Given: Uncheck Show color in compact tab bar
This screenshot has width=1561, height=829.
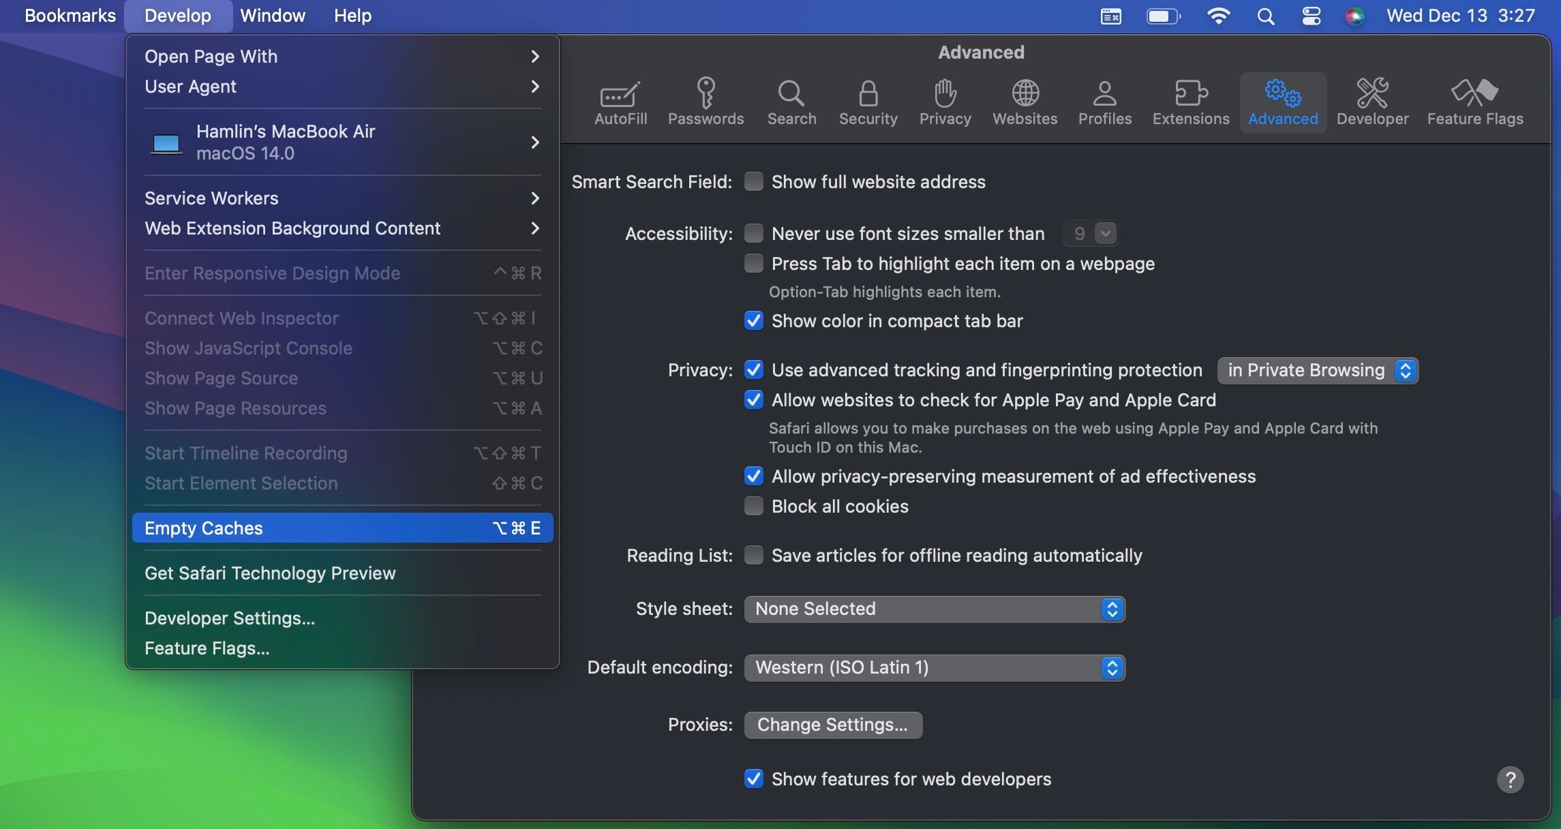Looking at the screenshot, I should click(x=753, y=321).
